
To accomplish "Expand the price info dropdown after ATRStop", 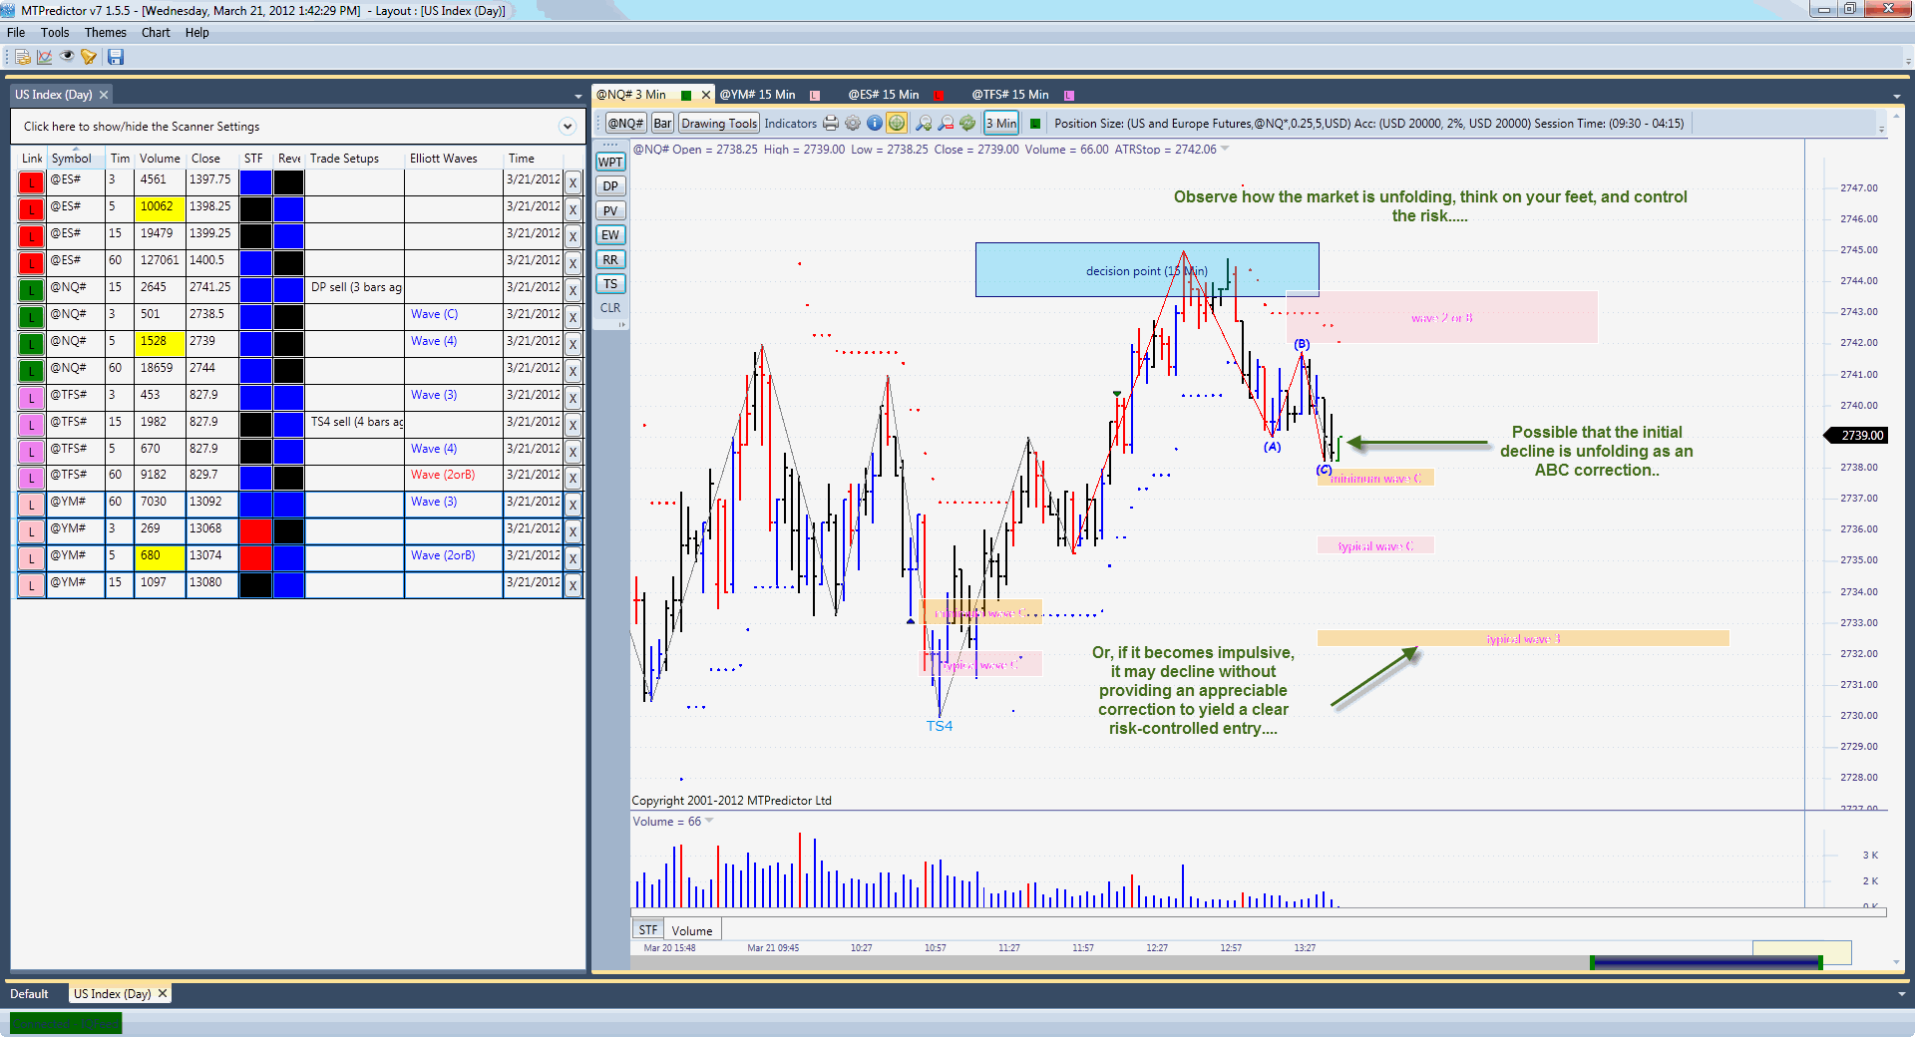I will [x=1226, y=150].
